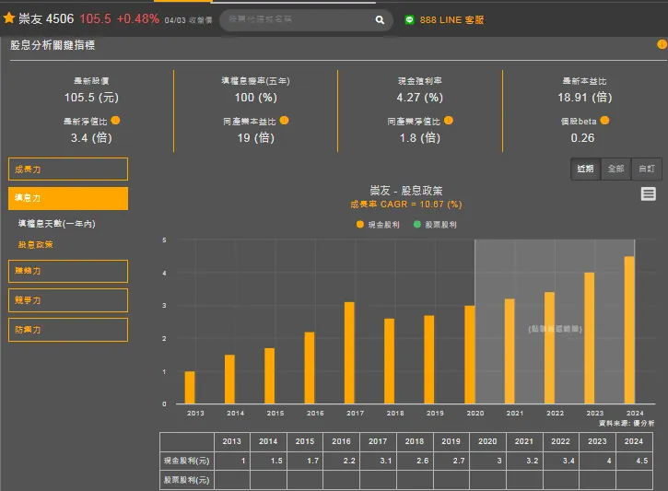Screen dimensions: 668x491
Task: Click the 3.1 value in the table
Action: coord(385,461)
